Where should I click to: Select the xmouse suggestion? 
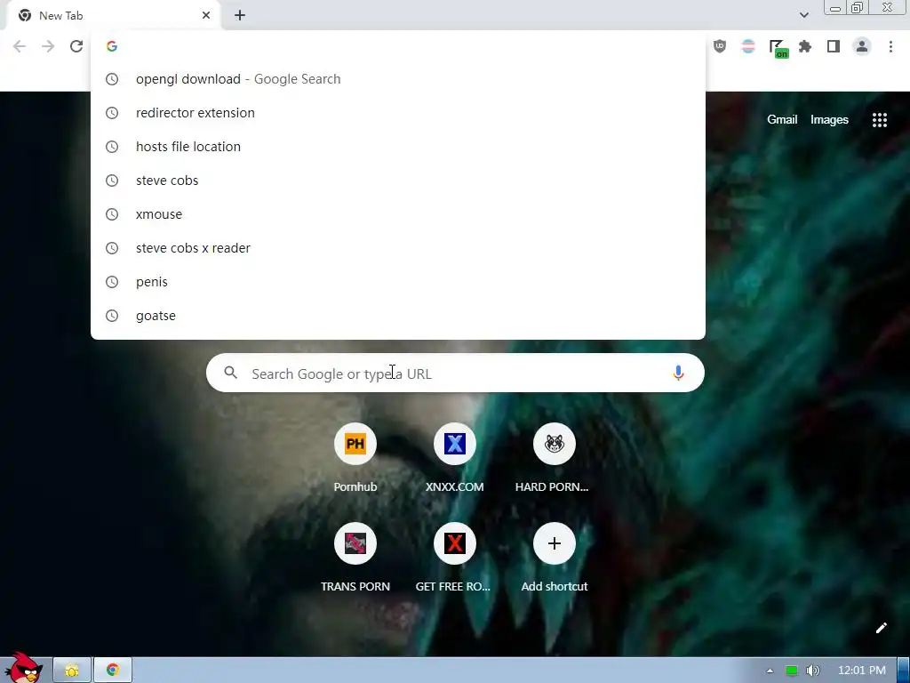coord(398,213)
